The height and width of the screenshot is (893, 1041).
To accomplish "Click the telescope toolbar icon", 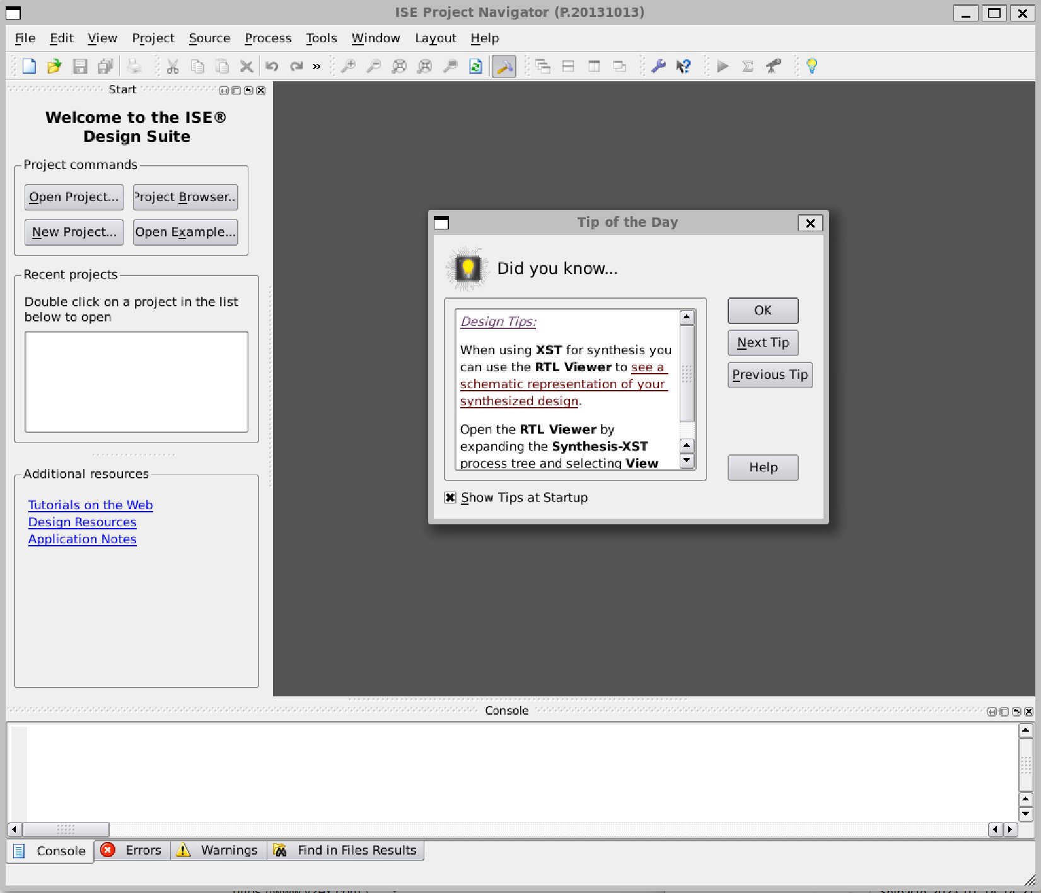I will point(774,66).
